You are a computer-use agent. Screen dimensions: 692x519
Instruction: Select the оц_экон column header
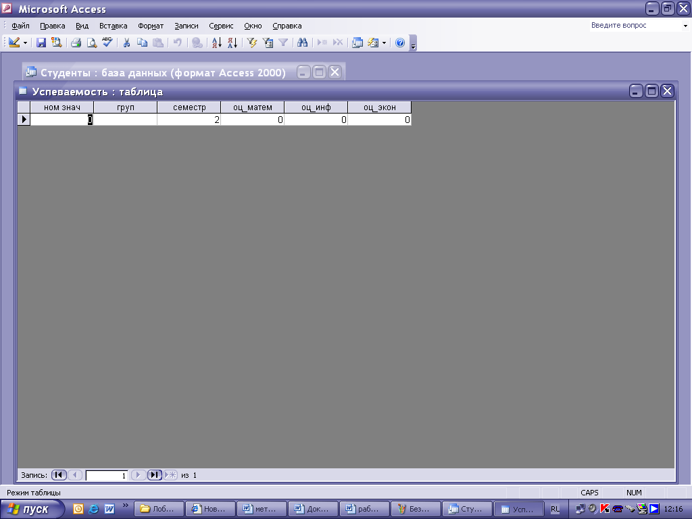[x=380, y=107]
